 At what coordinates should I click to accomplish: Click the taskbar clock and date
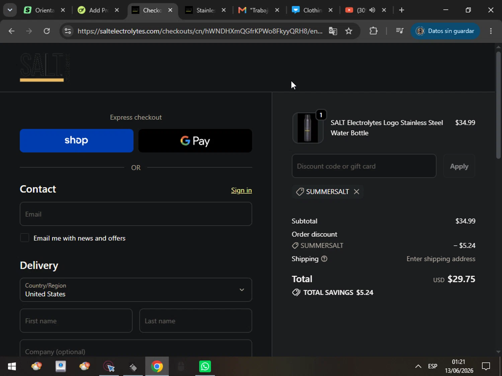coord(459,366)
